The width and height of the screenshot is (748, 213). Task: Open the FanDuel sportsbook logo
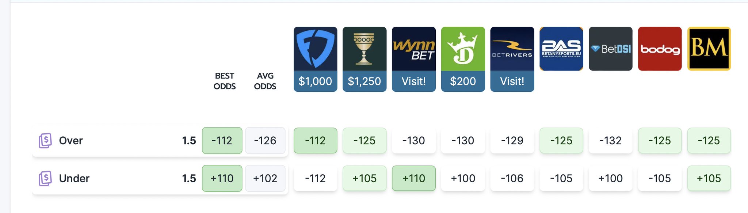coord(315,49)
